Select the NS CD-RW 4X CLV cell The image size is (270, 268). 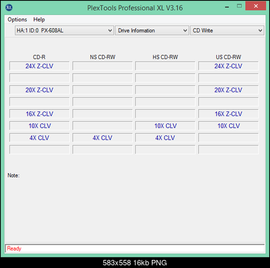[103, 138]
